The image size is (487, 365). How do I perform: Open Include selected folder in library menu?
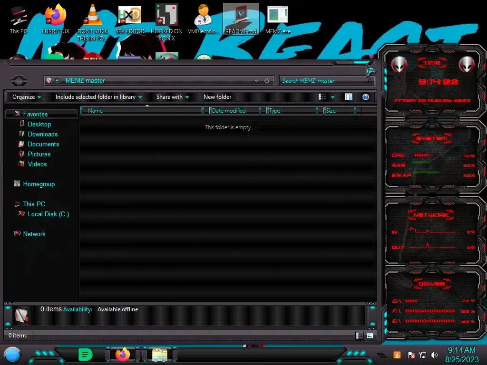click(x=99, y=97)
